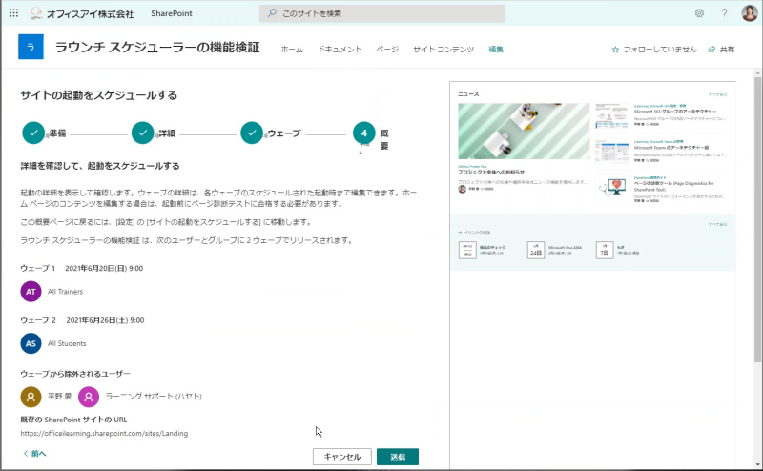
Task: Click the 共有 share icon
Action: tap(711, 50)
